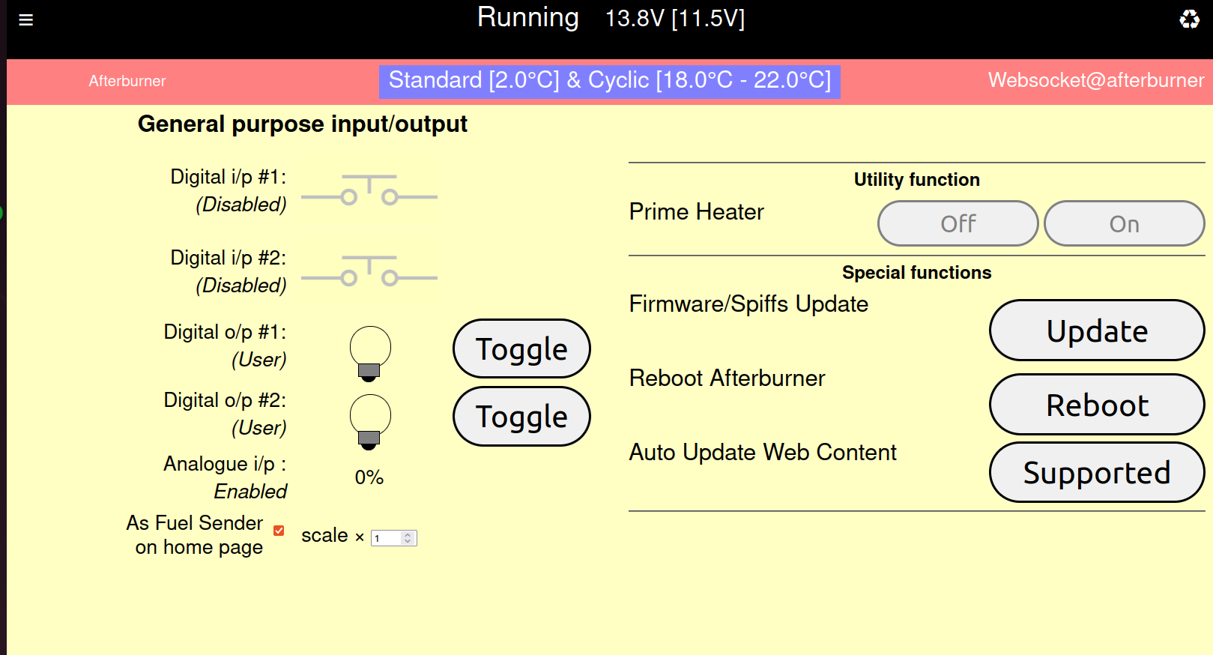Toggle Digital output #1

point(521,349)
